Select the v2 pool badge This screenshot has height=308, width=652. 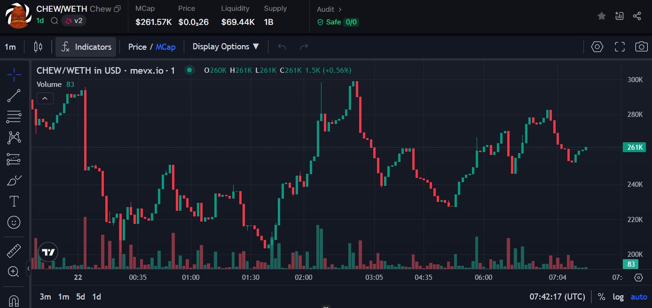click(74, 21)
